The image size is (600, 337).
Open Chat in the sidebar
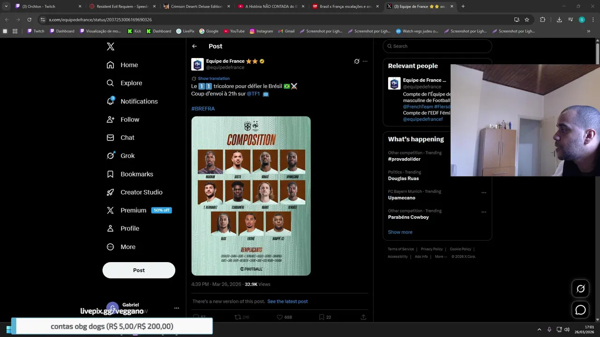click(x=120, y=138)
